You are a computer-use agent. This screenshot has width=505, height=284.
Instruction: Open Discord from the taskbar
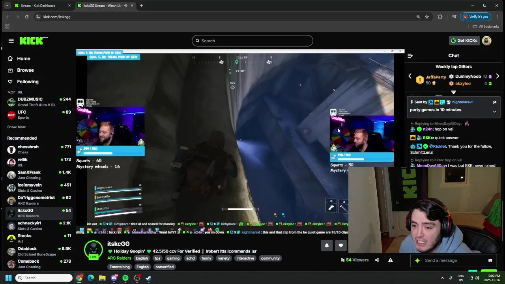[x=114, y=278]
